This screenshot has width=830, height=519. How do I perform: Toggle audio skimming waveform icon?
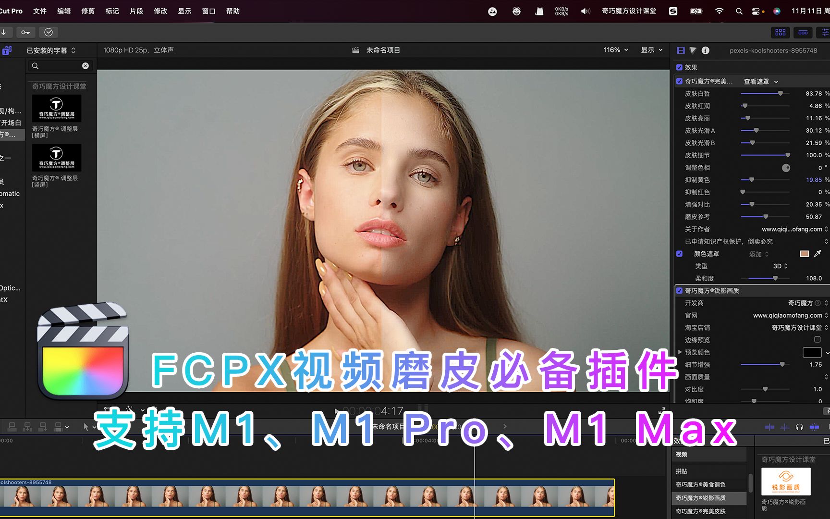pos(785,427)
